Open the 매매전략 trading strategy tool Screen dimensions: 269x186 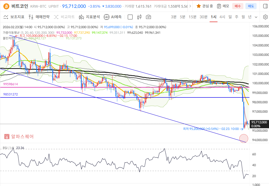pyautogui.click(x=39, y=17)
